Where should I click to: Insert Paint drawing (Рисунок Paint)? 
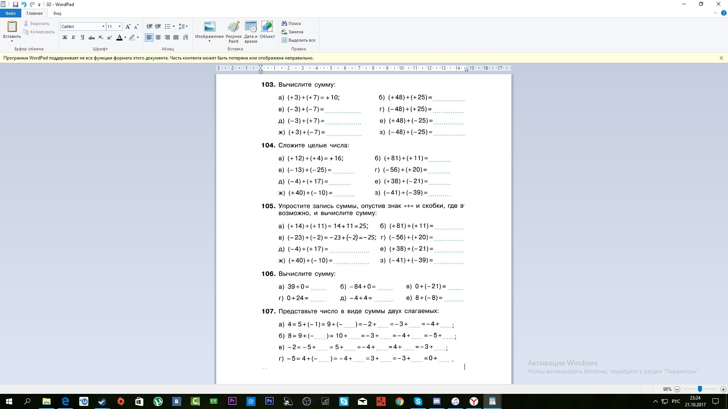(x=234, y=32)
